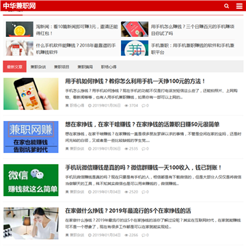The image size is (246, 246).
Task: Open 用手机怎么赚钱 三个日赚百元 article link
Action: click(x=193, y=30)
